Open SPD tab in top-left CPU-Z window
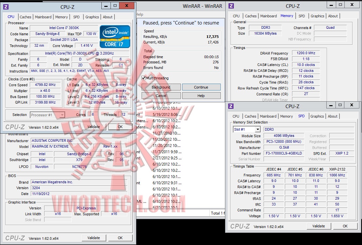362x245 pixels. point(77,17)
